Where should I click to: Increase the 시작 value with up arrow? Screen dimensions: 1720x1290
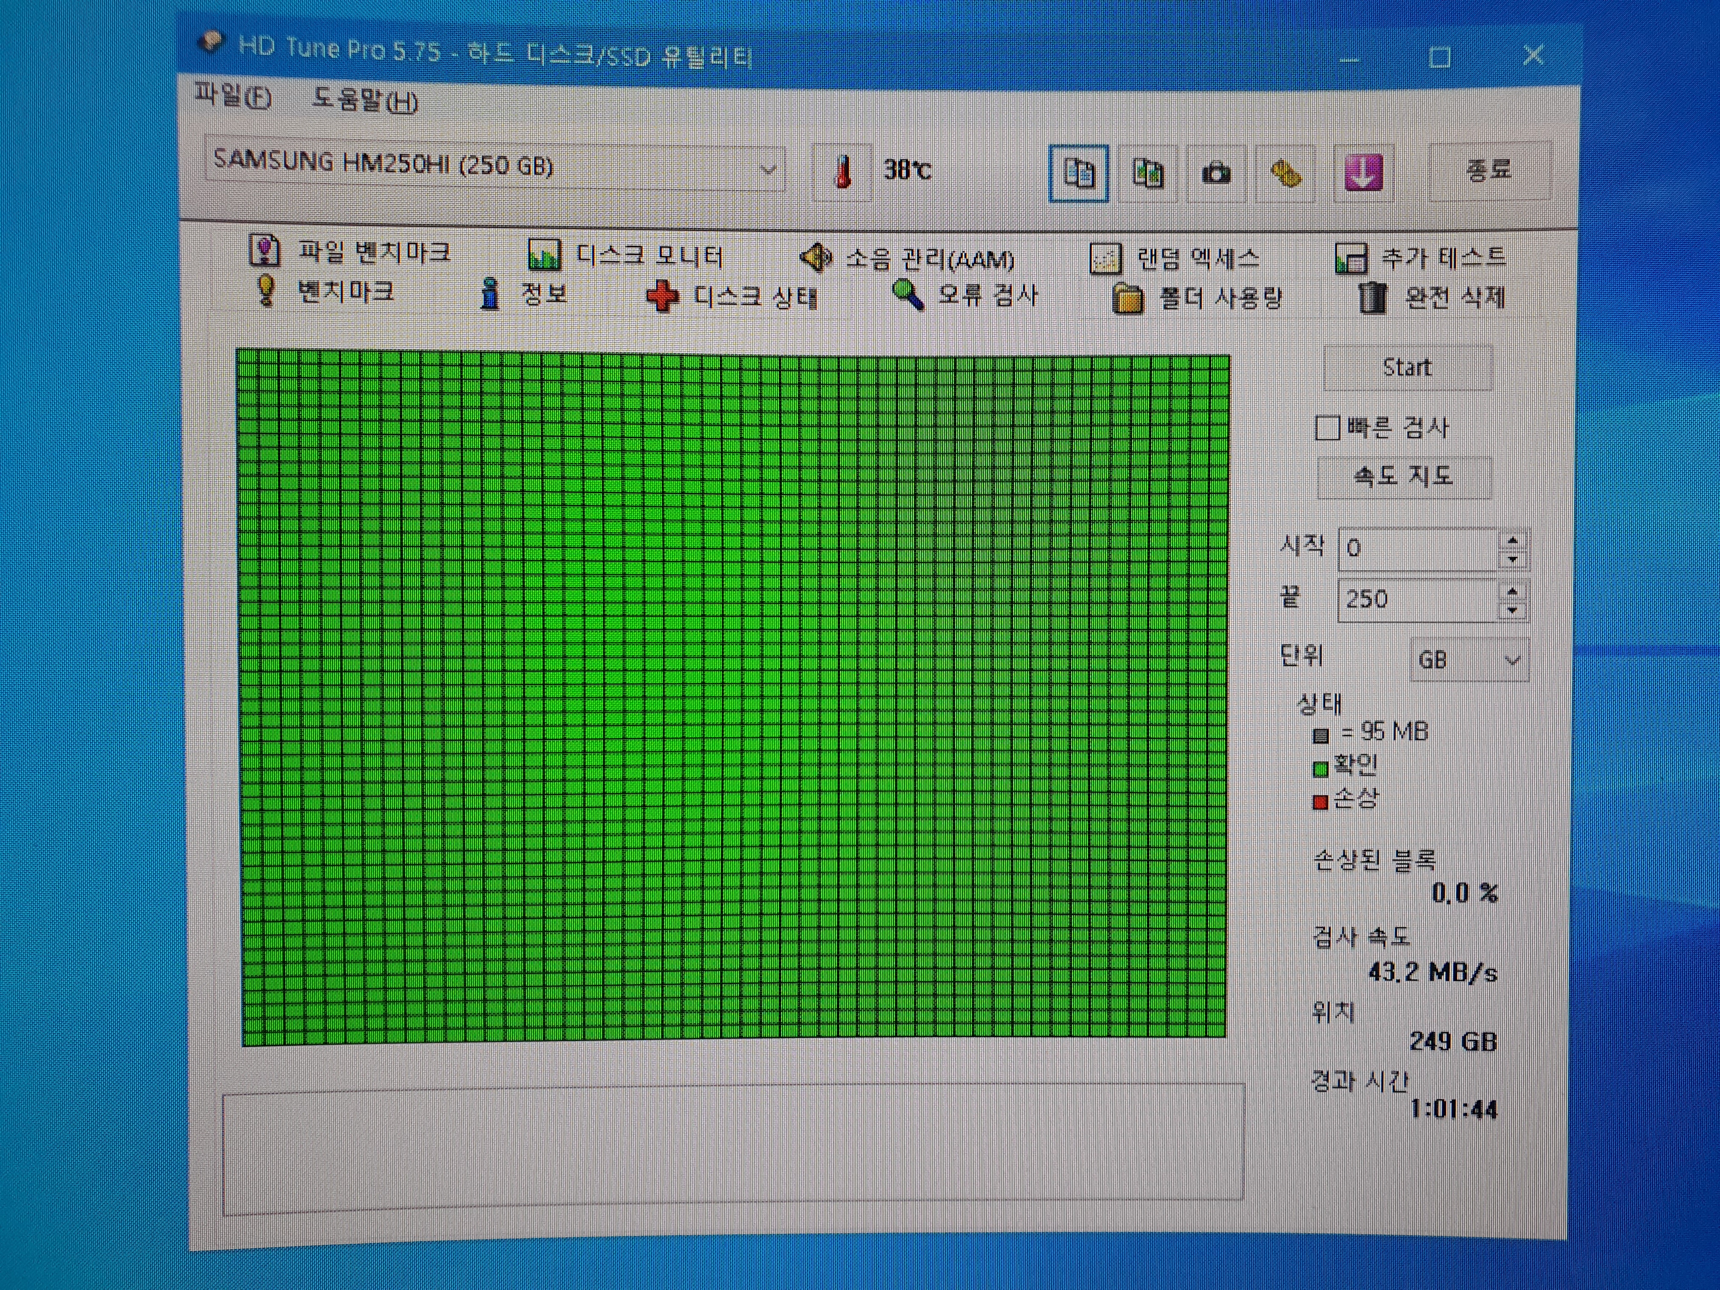(1512, 540)
